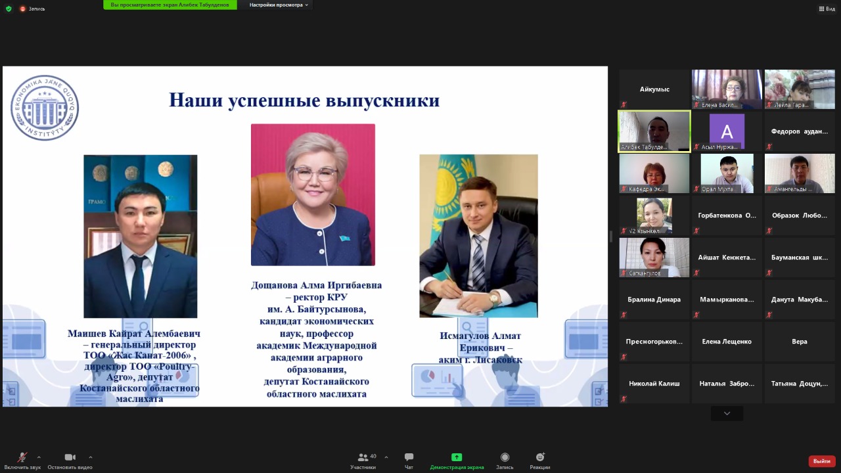Screen dimensions: 841x473
Task: Click muted mic icon on Данута Макуба tile
Action: [769, 315]
